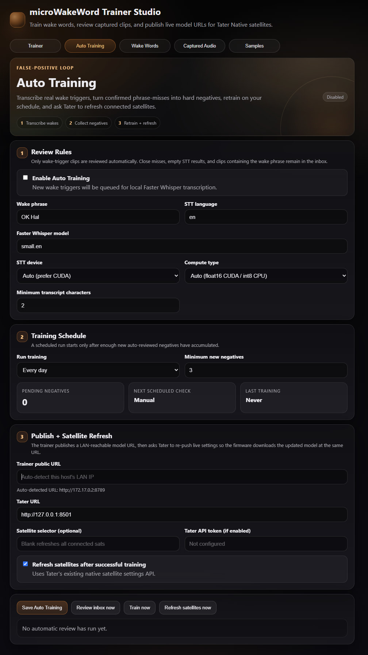Viewport: 368px width, 655px height.
Task: Click the step 1 Review Rules badge
Action: [22, 153]
